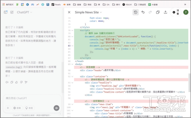Click the headline.jpg img line 94

[115, 86]
